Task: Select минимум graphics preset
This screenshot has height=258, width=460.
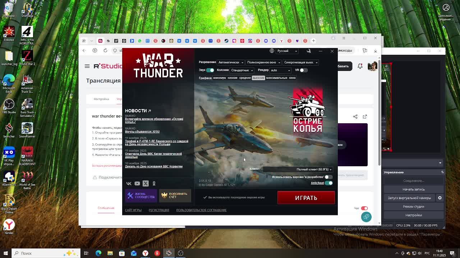Action: [219, 78]
